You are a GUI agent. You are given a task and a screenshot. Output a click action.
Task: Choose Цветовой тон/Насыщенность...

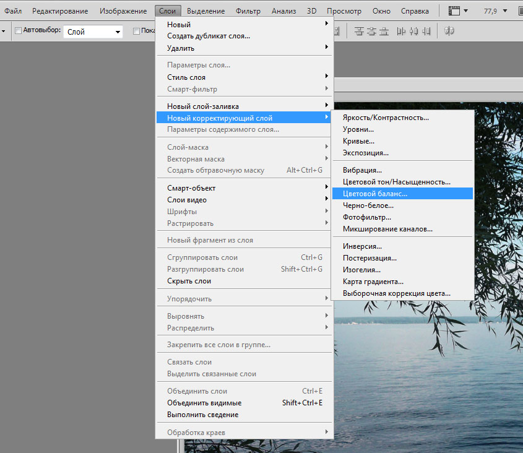click(402, 182)
